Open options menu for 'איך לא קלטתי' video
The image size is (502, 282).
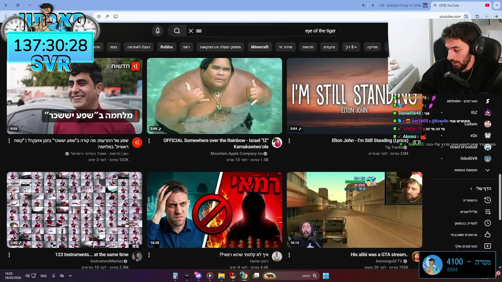[149, 255]
